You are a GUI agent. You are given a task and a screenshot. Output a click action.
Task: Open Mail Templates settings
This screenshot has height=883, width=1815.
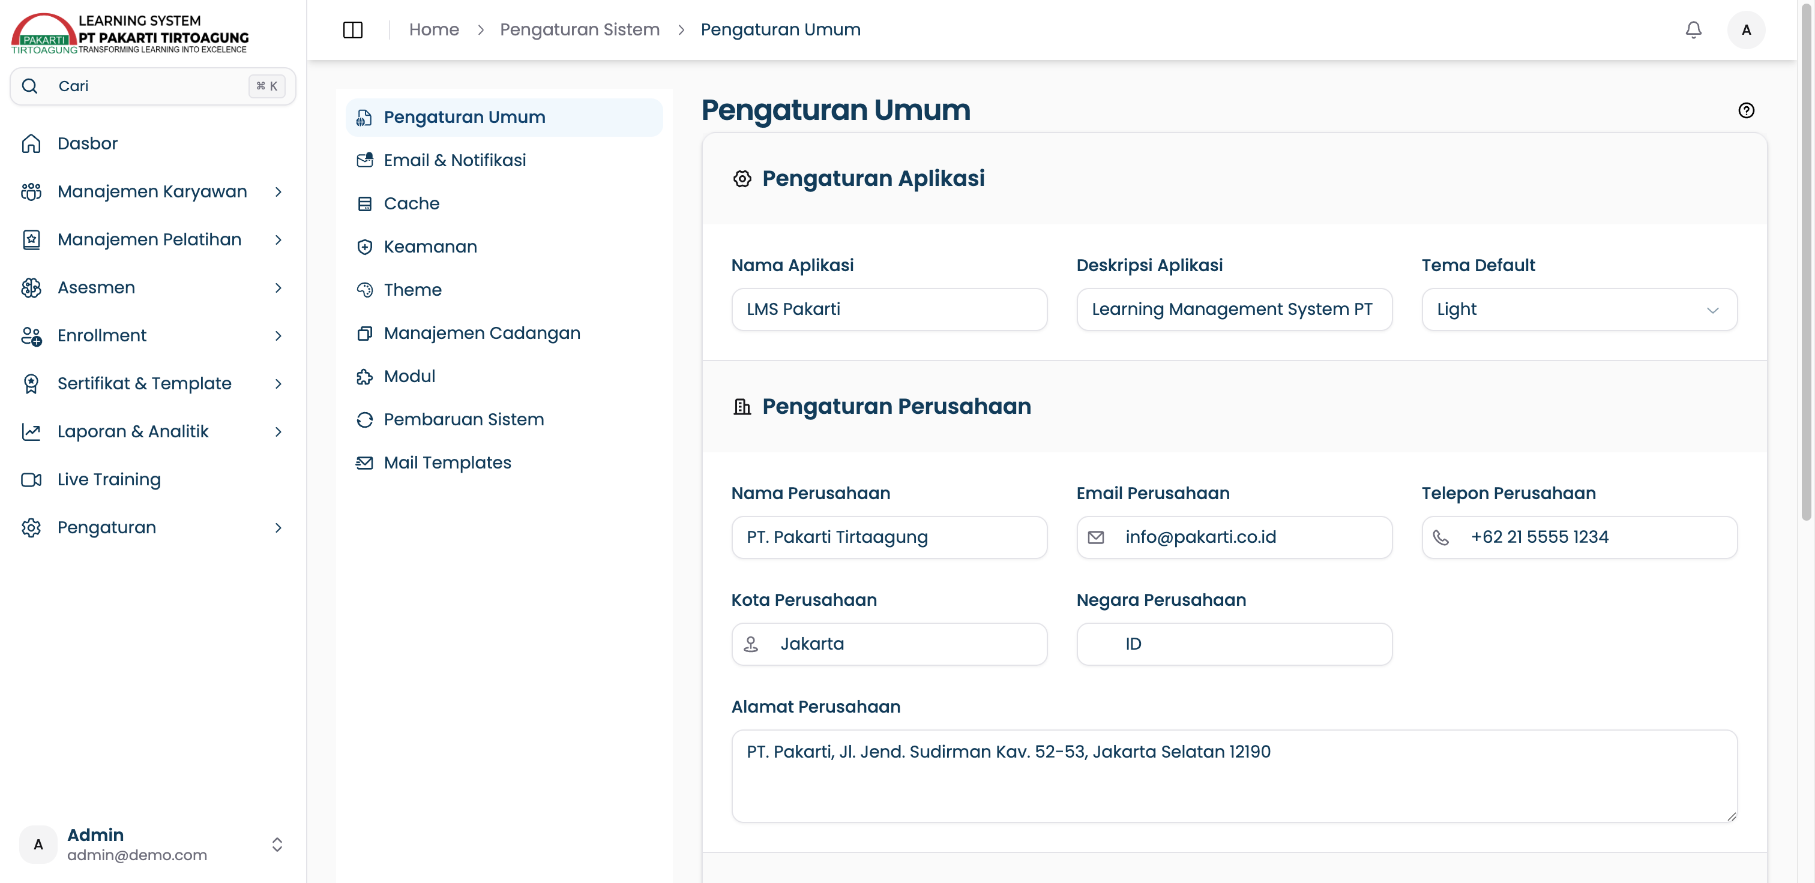pyautogui.click(x=504, y=462)
